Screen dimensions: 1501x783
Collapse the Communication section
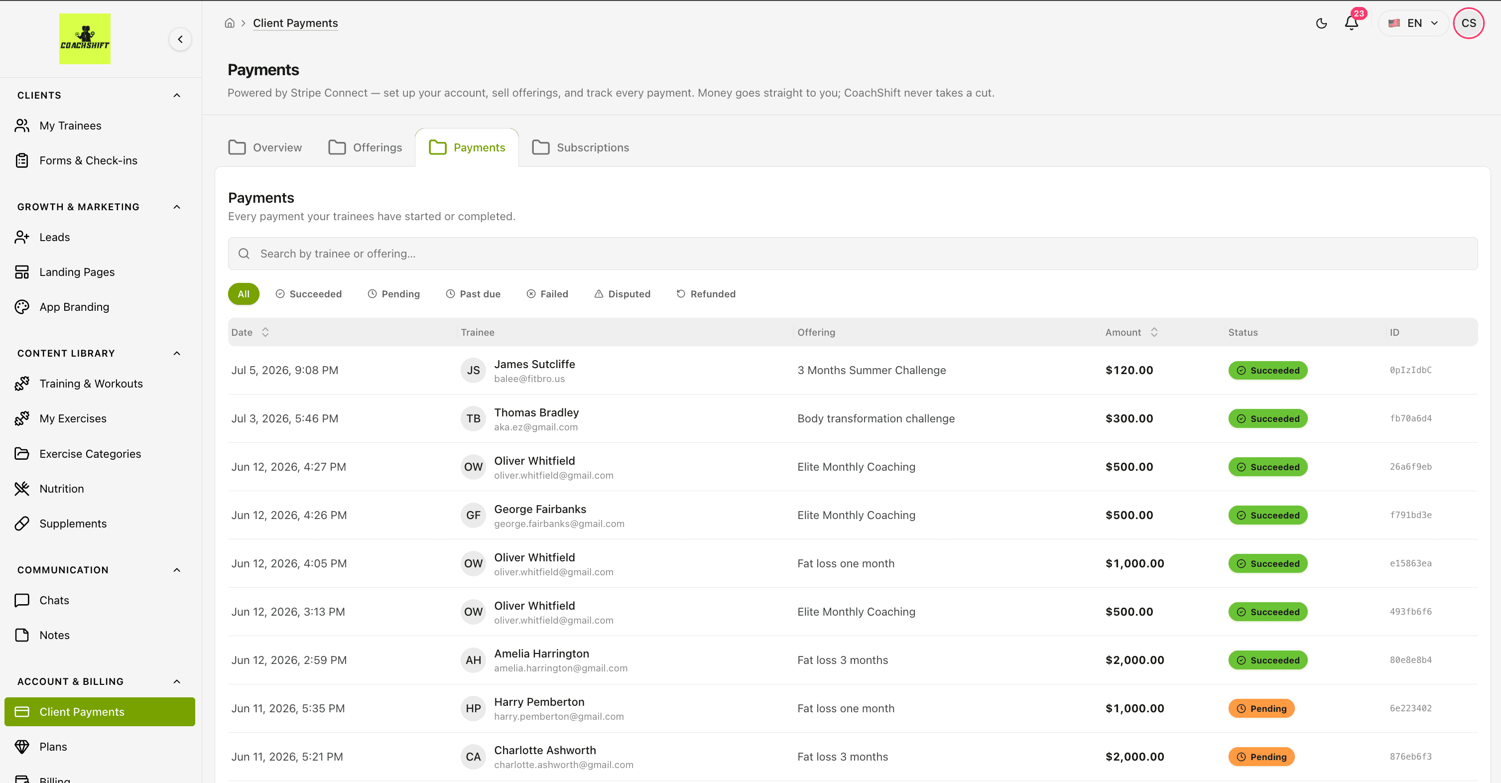click(x=177, y=570)
